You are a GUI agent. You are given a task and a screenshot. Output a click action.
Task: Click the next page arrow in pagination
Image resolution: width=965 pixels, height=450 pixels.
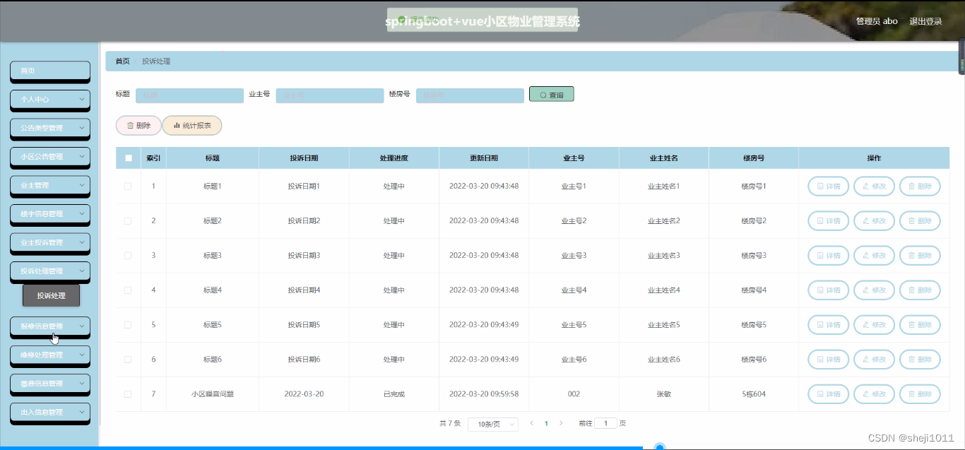[560, 422]
